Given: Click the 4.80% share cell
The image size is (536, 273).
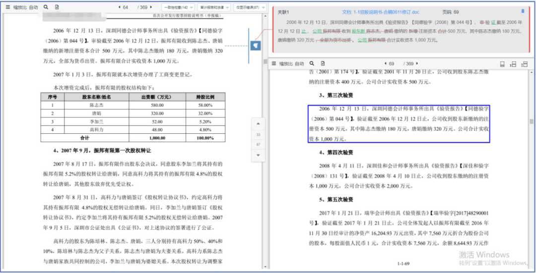Looking at the screenshot, I should (205, 130).
